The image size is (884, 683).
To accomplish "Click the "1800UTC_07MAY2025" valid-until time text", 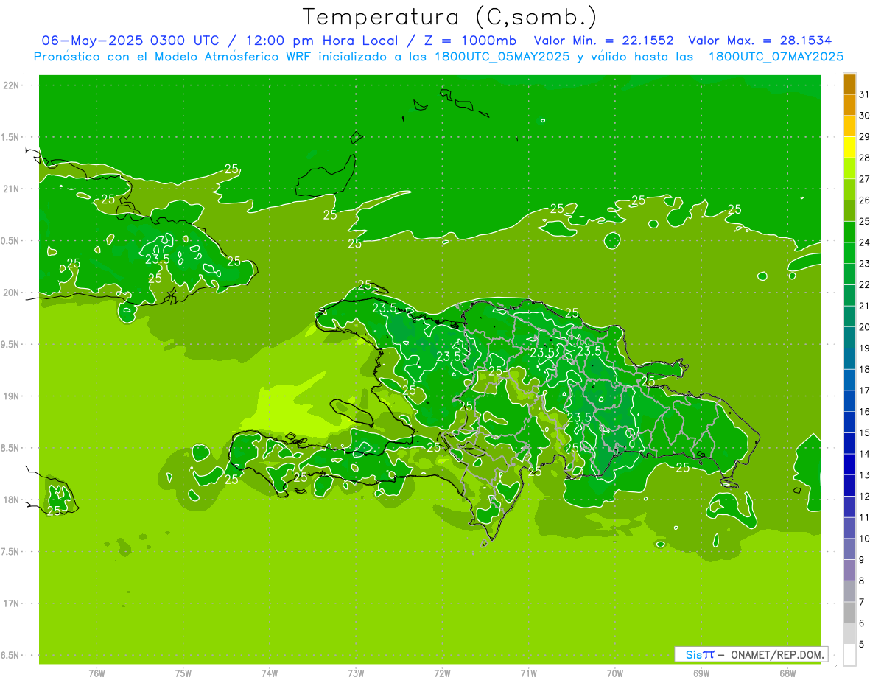I will [776, 57].
